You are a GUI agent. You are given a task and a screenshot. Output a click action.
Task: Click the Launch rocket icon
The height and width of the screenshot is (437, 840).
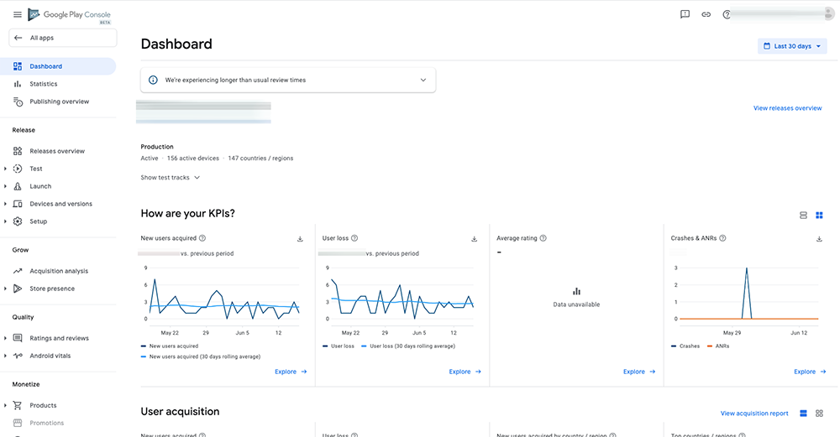point(18,186)
